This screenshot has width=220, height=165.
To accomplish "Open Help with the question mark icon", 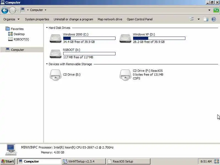I will 214,19.
